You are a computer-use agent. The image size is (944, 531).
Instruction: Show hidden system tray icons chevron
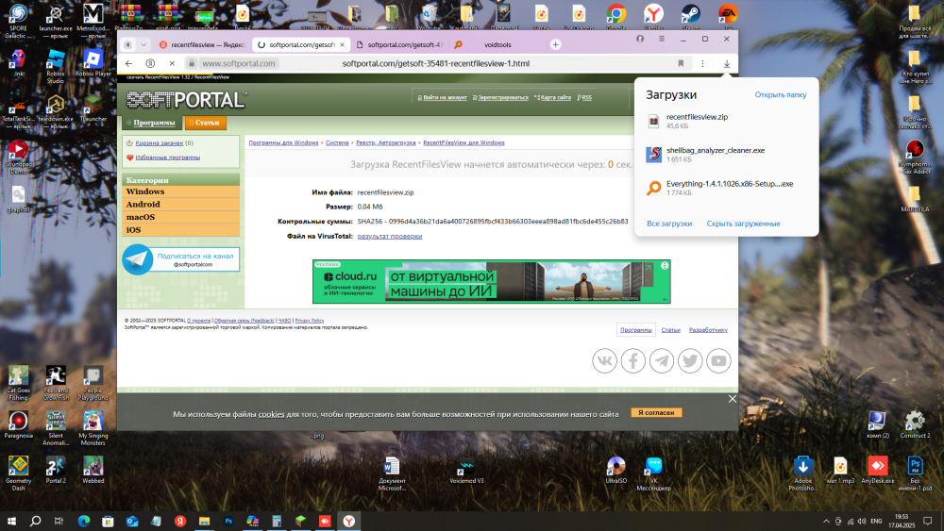[x=826, y=522]
